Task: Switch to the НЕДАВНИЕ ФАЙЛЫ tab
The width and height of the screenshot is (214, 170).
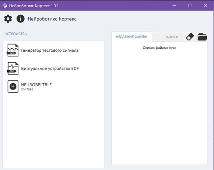Action: coord(131,37)
